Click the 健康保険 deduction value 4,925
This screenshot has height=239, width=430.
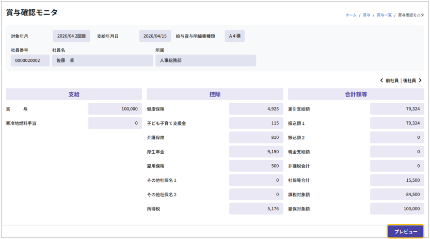point(256,109)
